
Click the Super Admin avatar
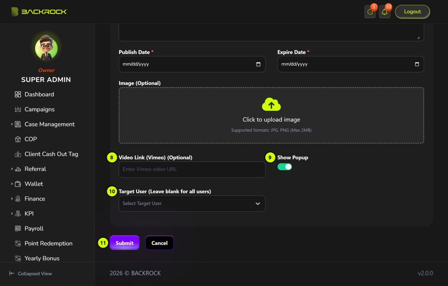coord(46,48)
